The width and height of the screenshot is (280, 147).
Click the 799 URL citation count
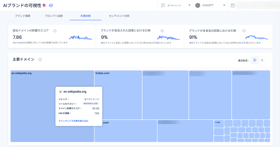coord(97,113)
